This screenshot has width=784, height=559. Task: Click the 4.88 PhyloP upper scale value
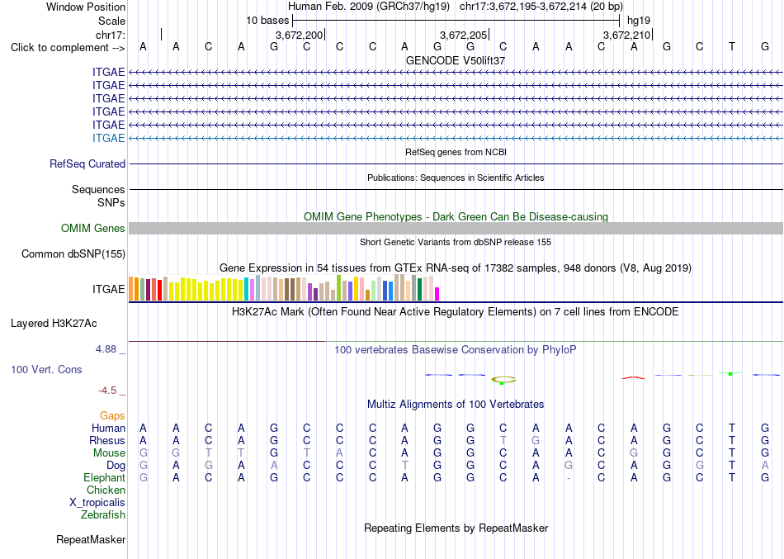106,348
